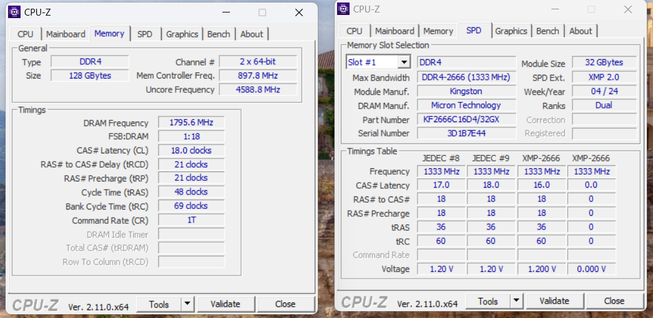Click the 69 clocks tRC value
653x318 pixels.
click(x=191, y=206)
